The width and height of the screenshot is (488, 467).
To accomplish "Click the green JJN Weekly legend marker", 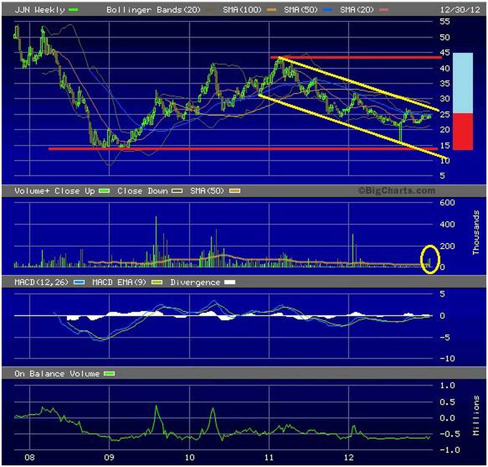I will coord(73,10).
